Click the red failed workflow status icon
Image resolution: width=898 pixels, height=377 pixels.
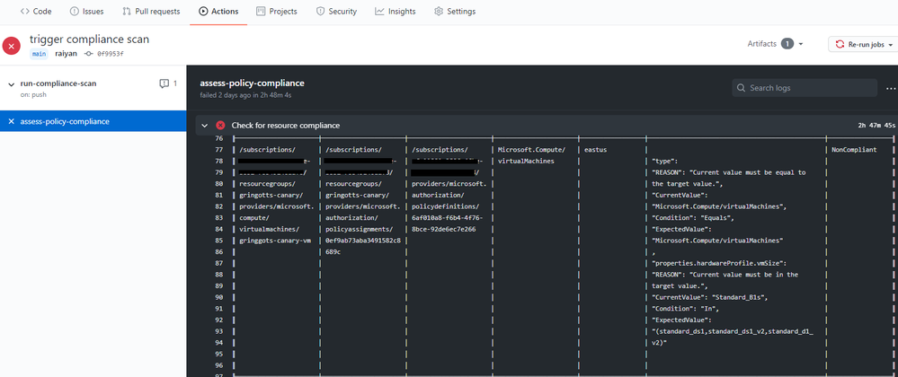click(x=12, y=46)
